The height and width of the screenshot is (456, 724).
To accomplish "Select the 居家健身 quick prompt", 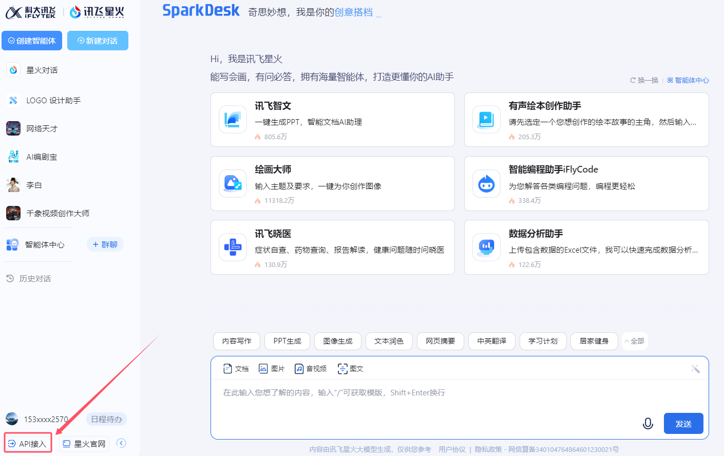I will (594, 341).
